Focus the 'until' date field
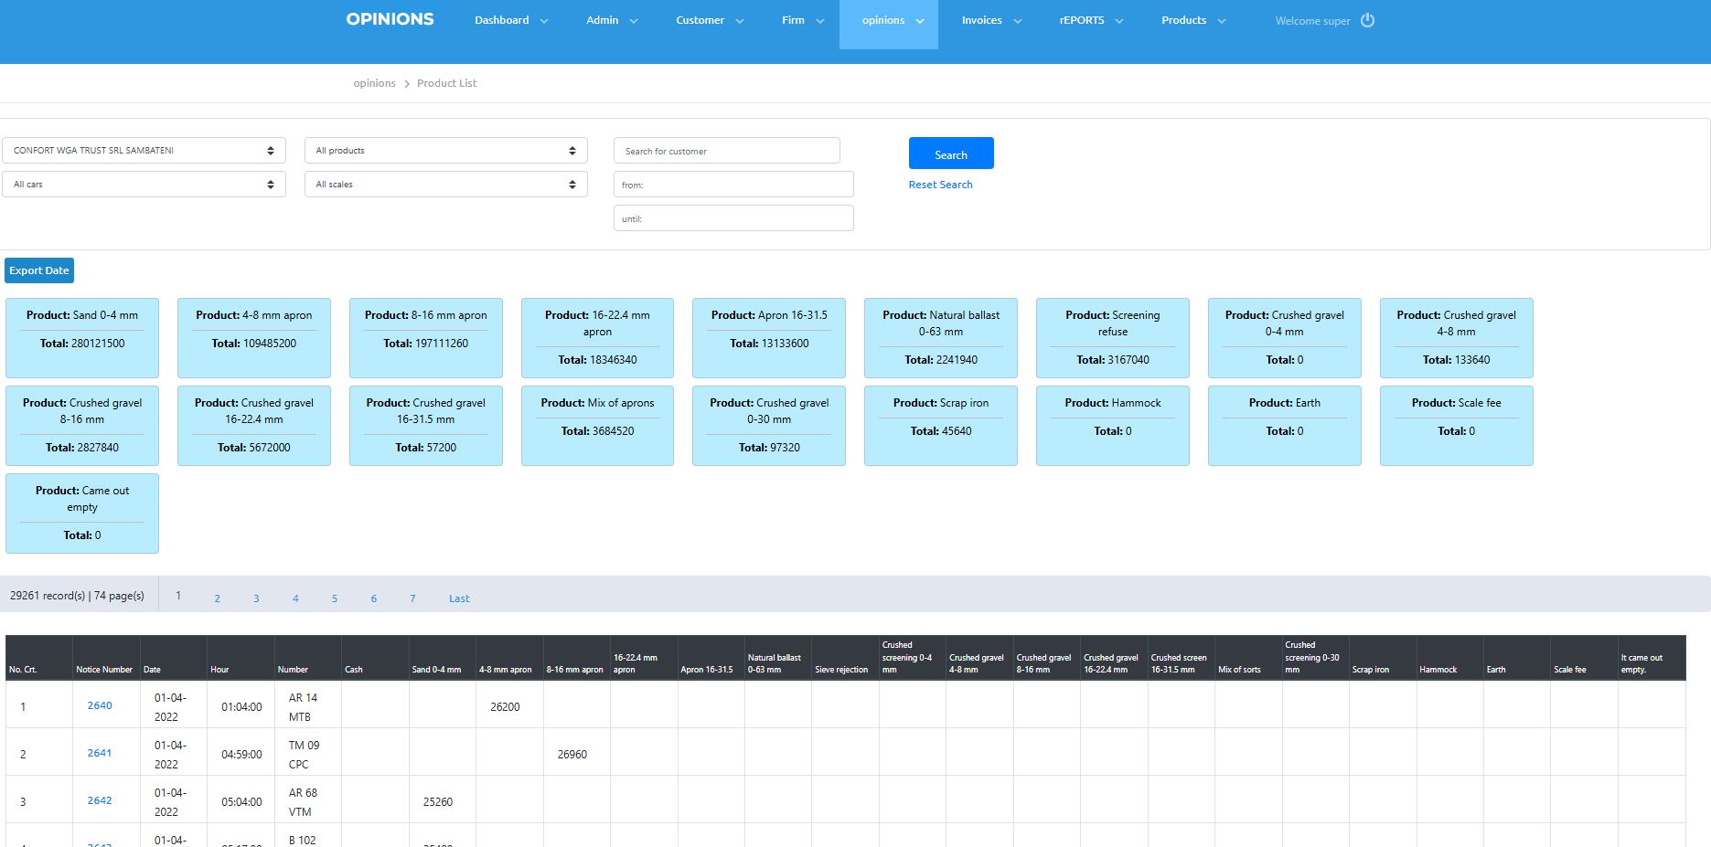The image size is (1711, 847). pos(733,218)
